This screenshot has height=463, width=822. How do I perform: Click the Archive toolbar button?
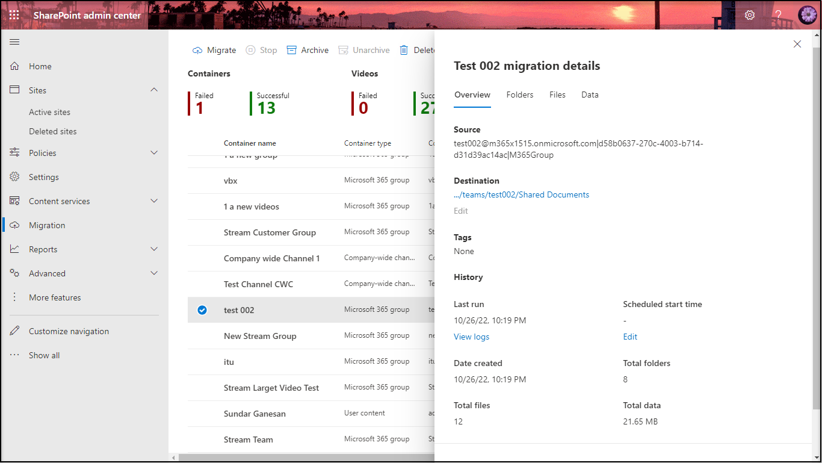[x=307, y=50]
